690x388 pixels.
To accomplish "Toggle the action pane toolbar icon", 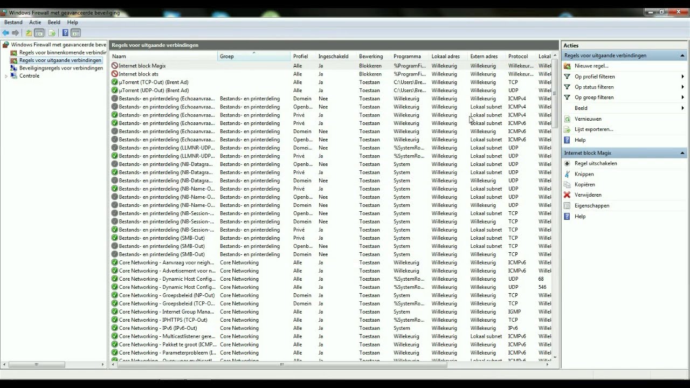I will (76, 33).
